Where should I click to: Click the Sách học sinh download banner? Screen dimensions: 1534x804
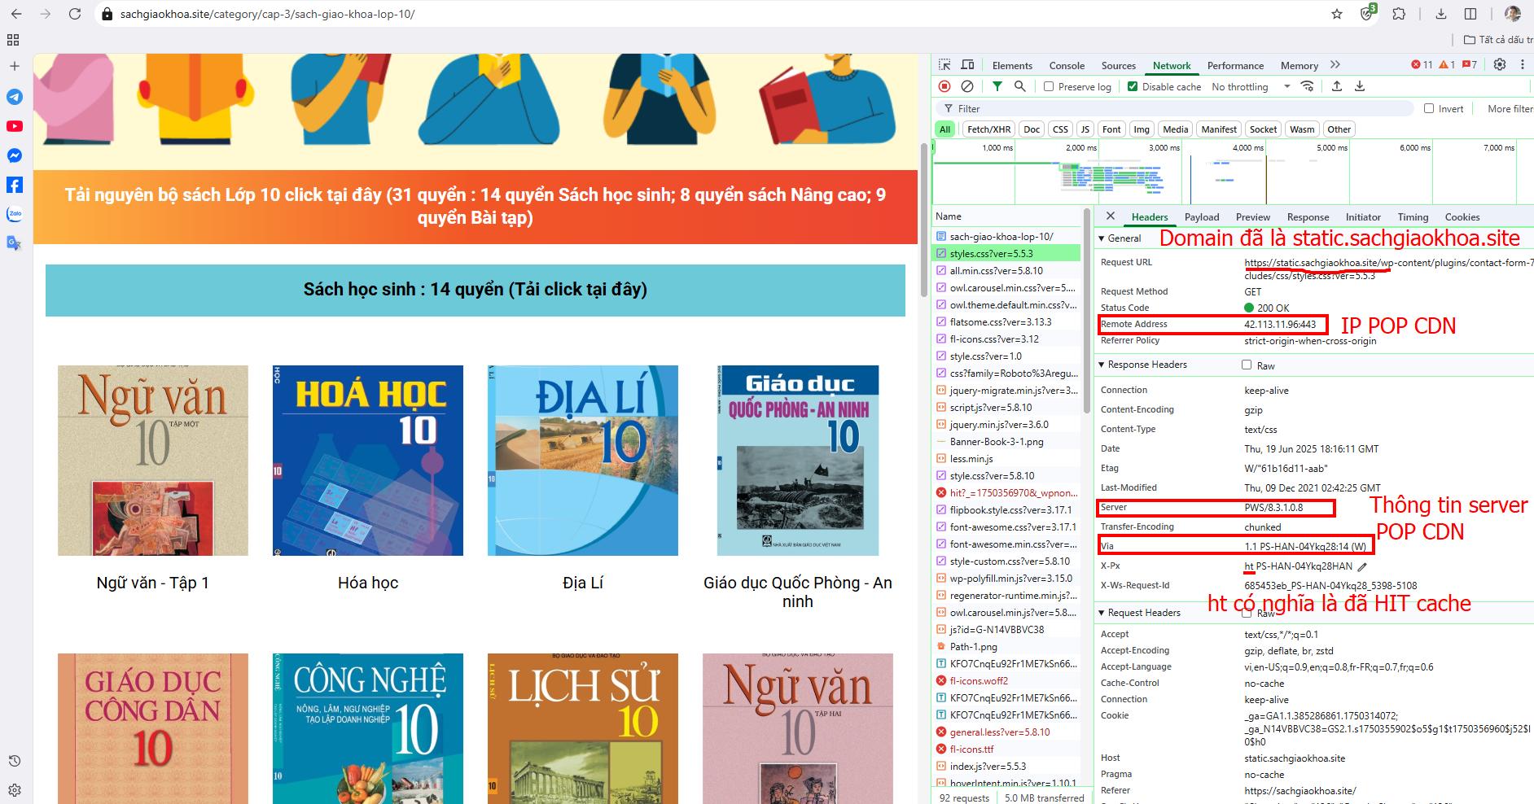click(475, 290)
